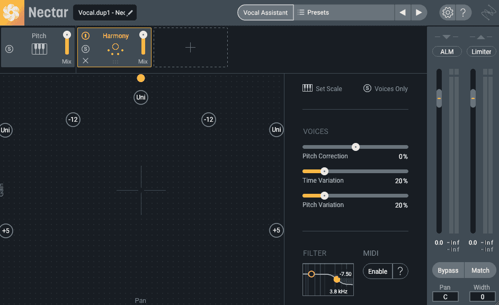This screenshot has width=499, height=305.
Task: Select the right -12 voice node
Action: point(209,120)
